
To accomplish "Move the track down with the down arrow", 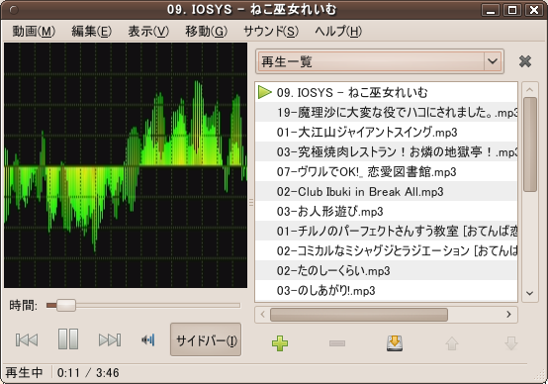I will (511, 343).
